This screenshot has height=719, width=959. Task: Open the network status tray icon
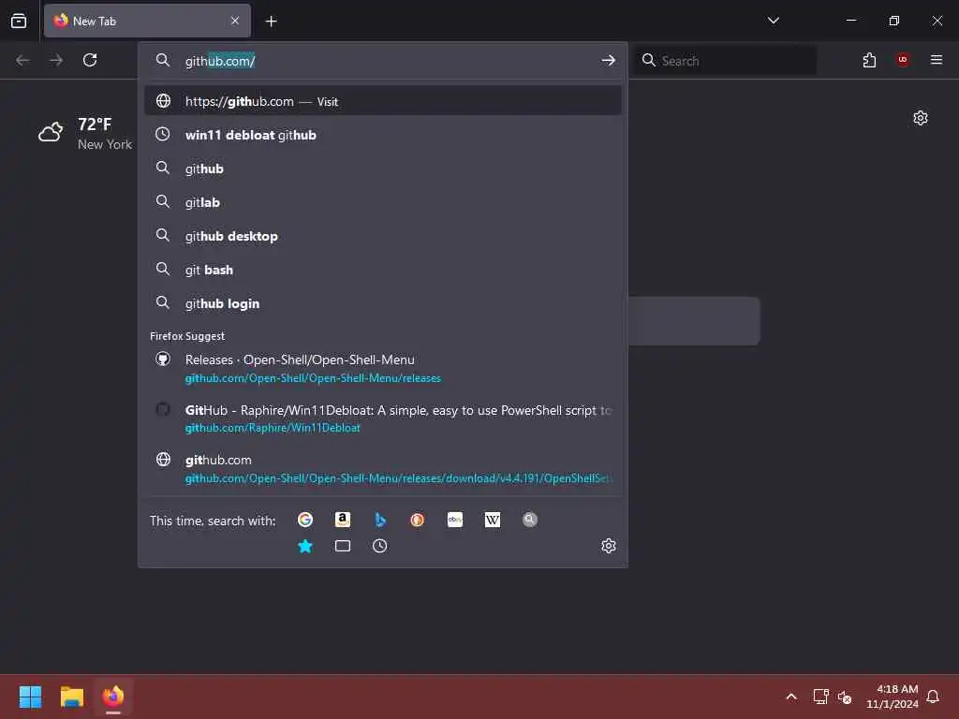820,697
